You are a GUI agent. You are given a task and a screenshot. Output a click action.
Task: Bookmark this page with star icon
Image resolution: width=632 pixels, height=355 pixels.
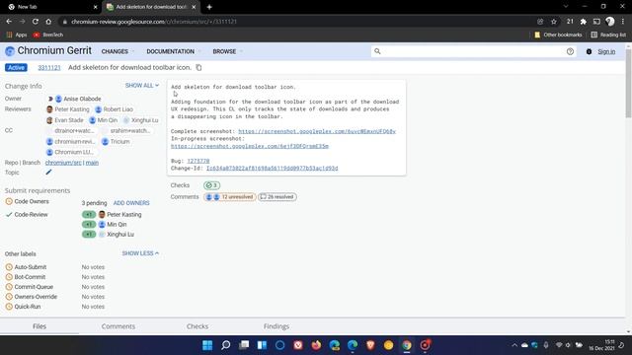(554, 22)
